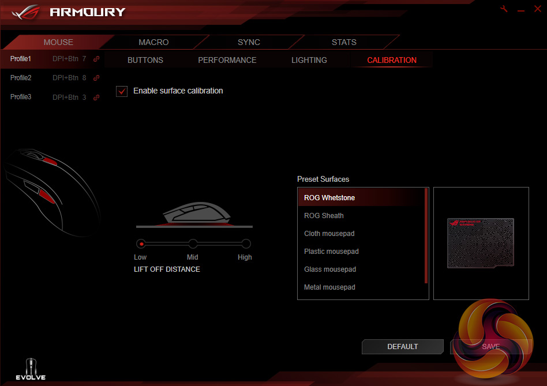Click the large mouse side-view illustration

pos(51,193)
